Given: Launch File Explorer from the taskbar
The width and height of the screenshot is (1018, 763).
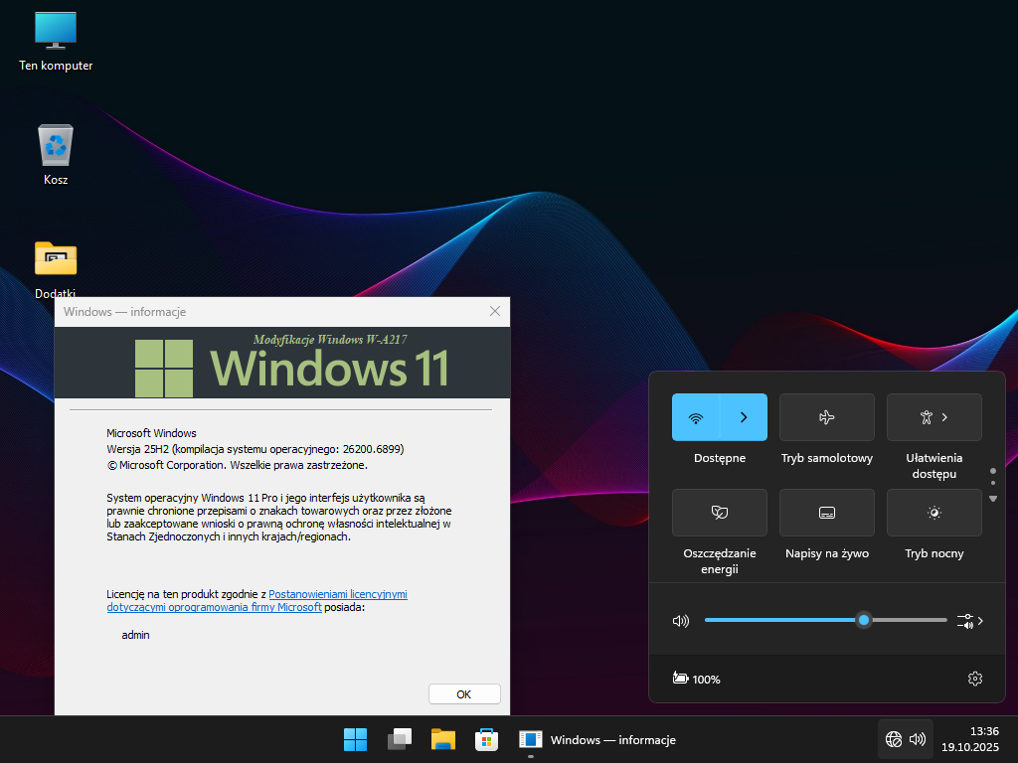Looking at the screenshot, I should pyautogui.click(x=443, y=740).
